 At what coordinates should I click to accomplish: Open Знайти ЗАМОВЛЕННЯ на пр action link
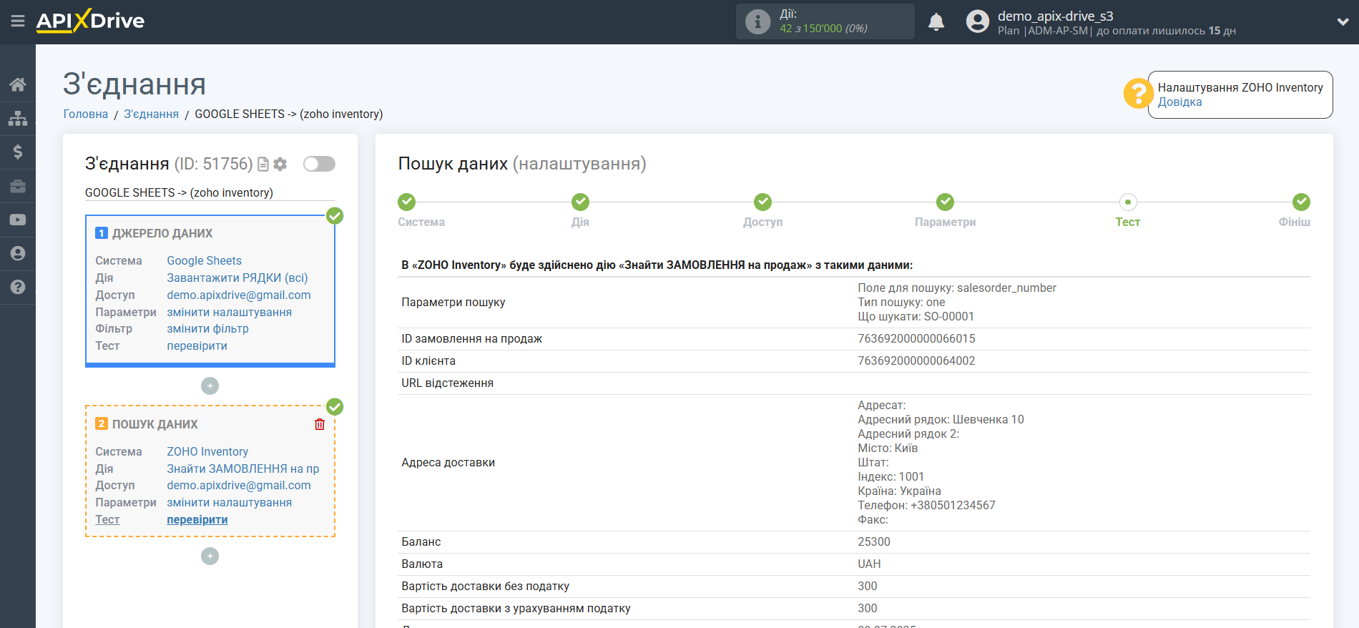(x=243, y=468)
